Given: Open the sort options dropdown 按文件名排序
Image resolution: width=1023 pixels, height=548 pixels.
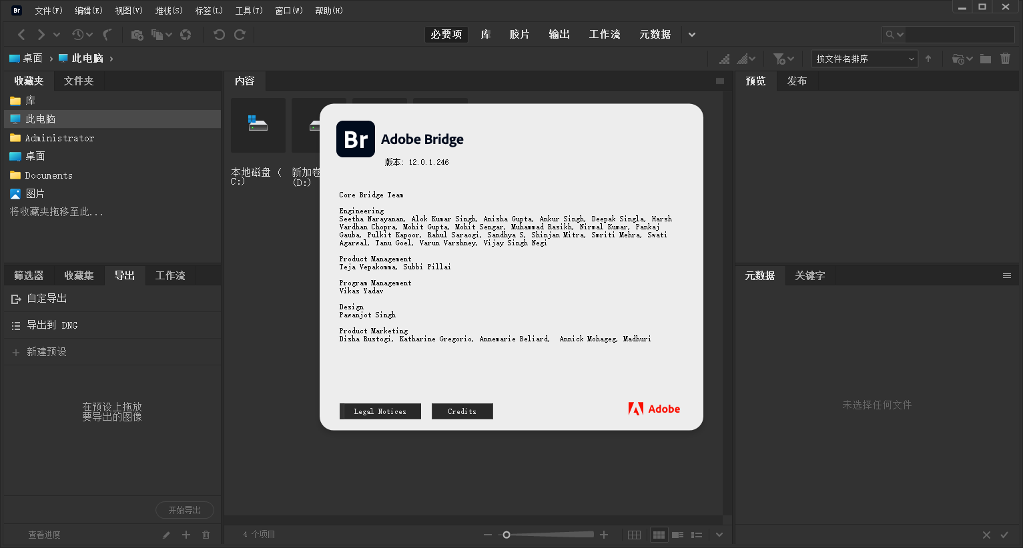Looking at the screenshot, I should [x=864, y=59].
